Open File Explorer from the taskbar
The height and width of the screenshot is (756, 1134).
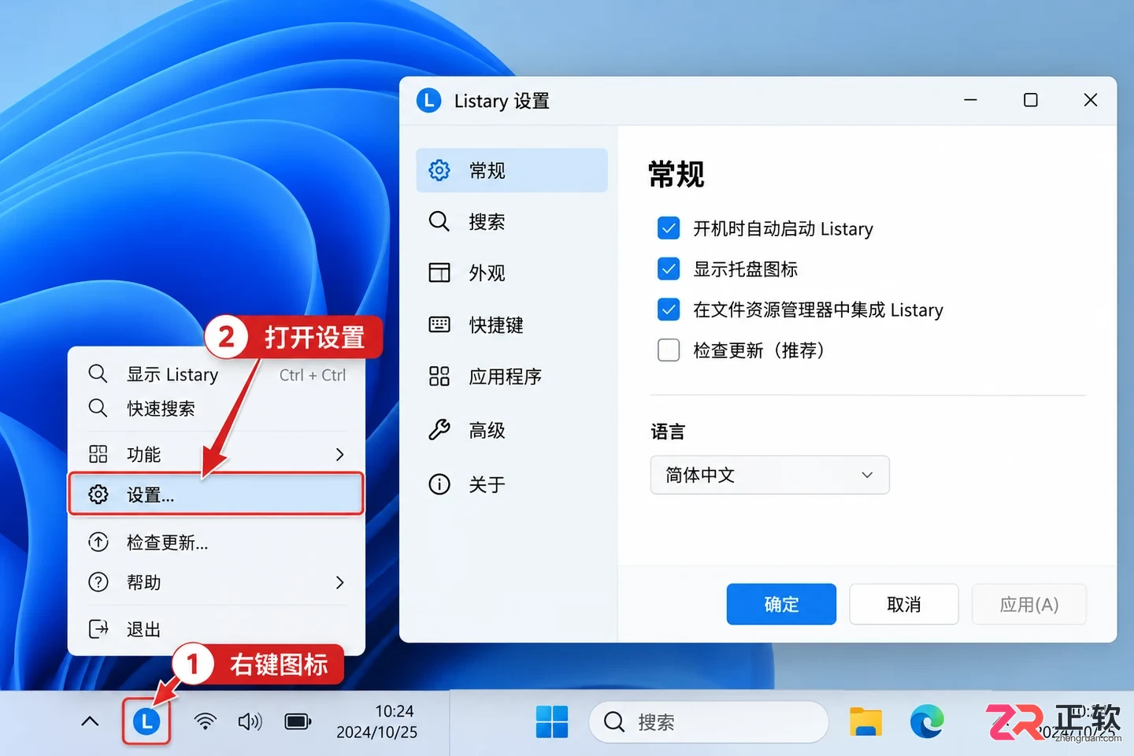pos(865,721)
